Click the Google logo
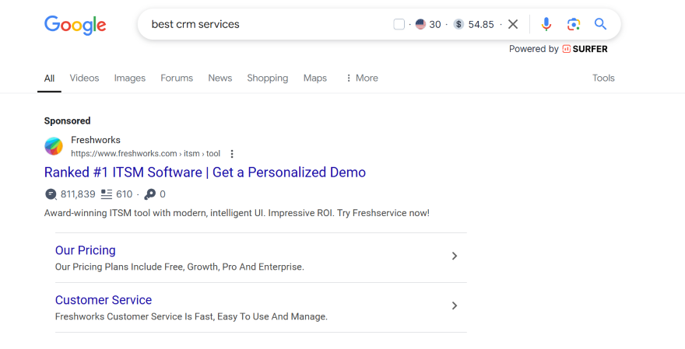Screen dimensions: 685x349 coord(76,25)
